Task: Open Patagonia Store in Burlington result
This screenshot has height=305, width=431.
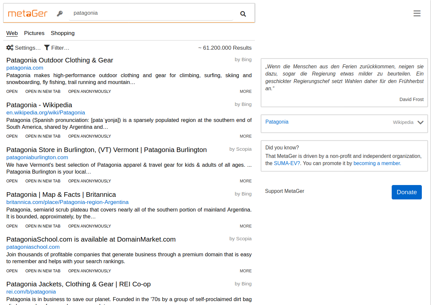Action: coord(106,150)
